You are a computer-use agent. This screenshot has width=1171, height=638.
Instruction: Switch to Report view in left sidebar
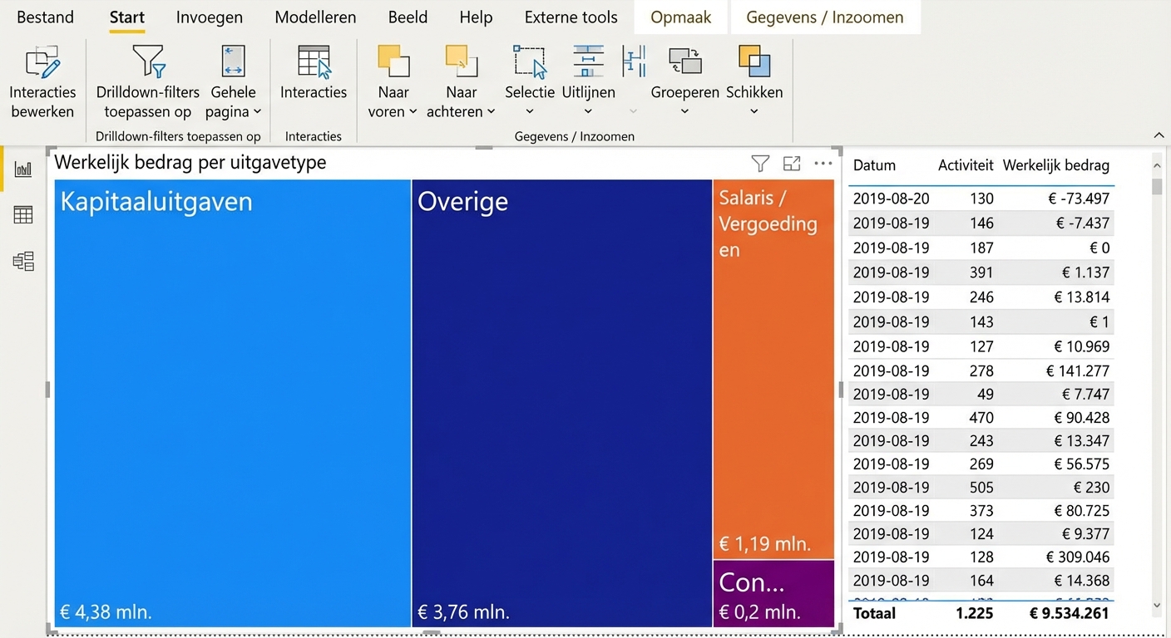(23, 169)
